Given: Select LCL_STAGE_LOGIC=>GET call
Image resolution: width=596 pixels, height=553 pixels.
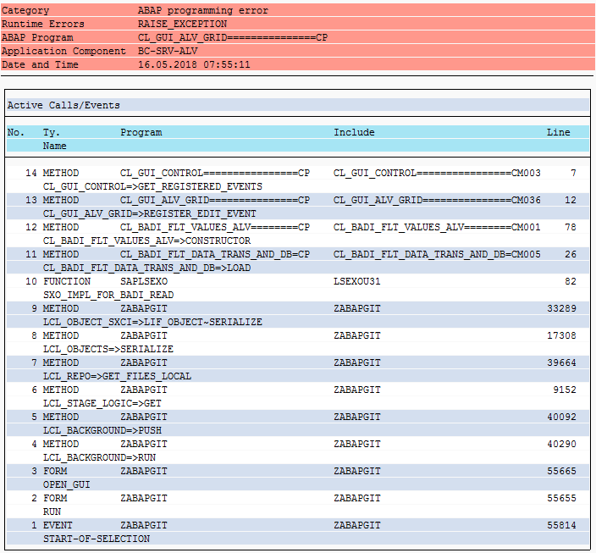Looking at the screenshot, I should tap(102, 404).
